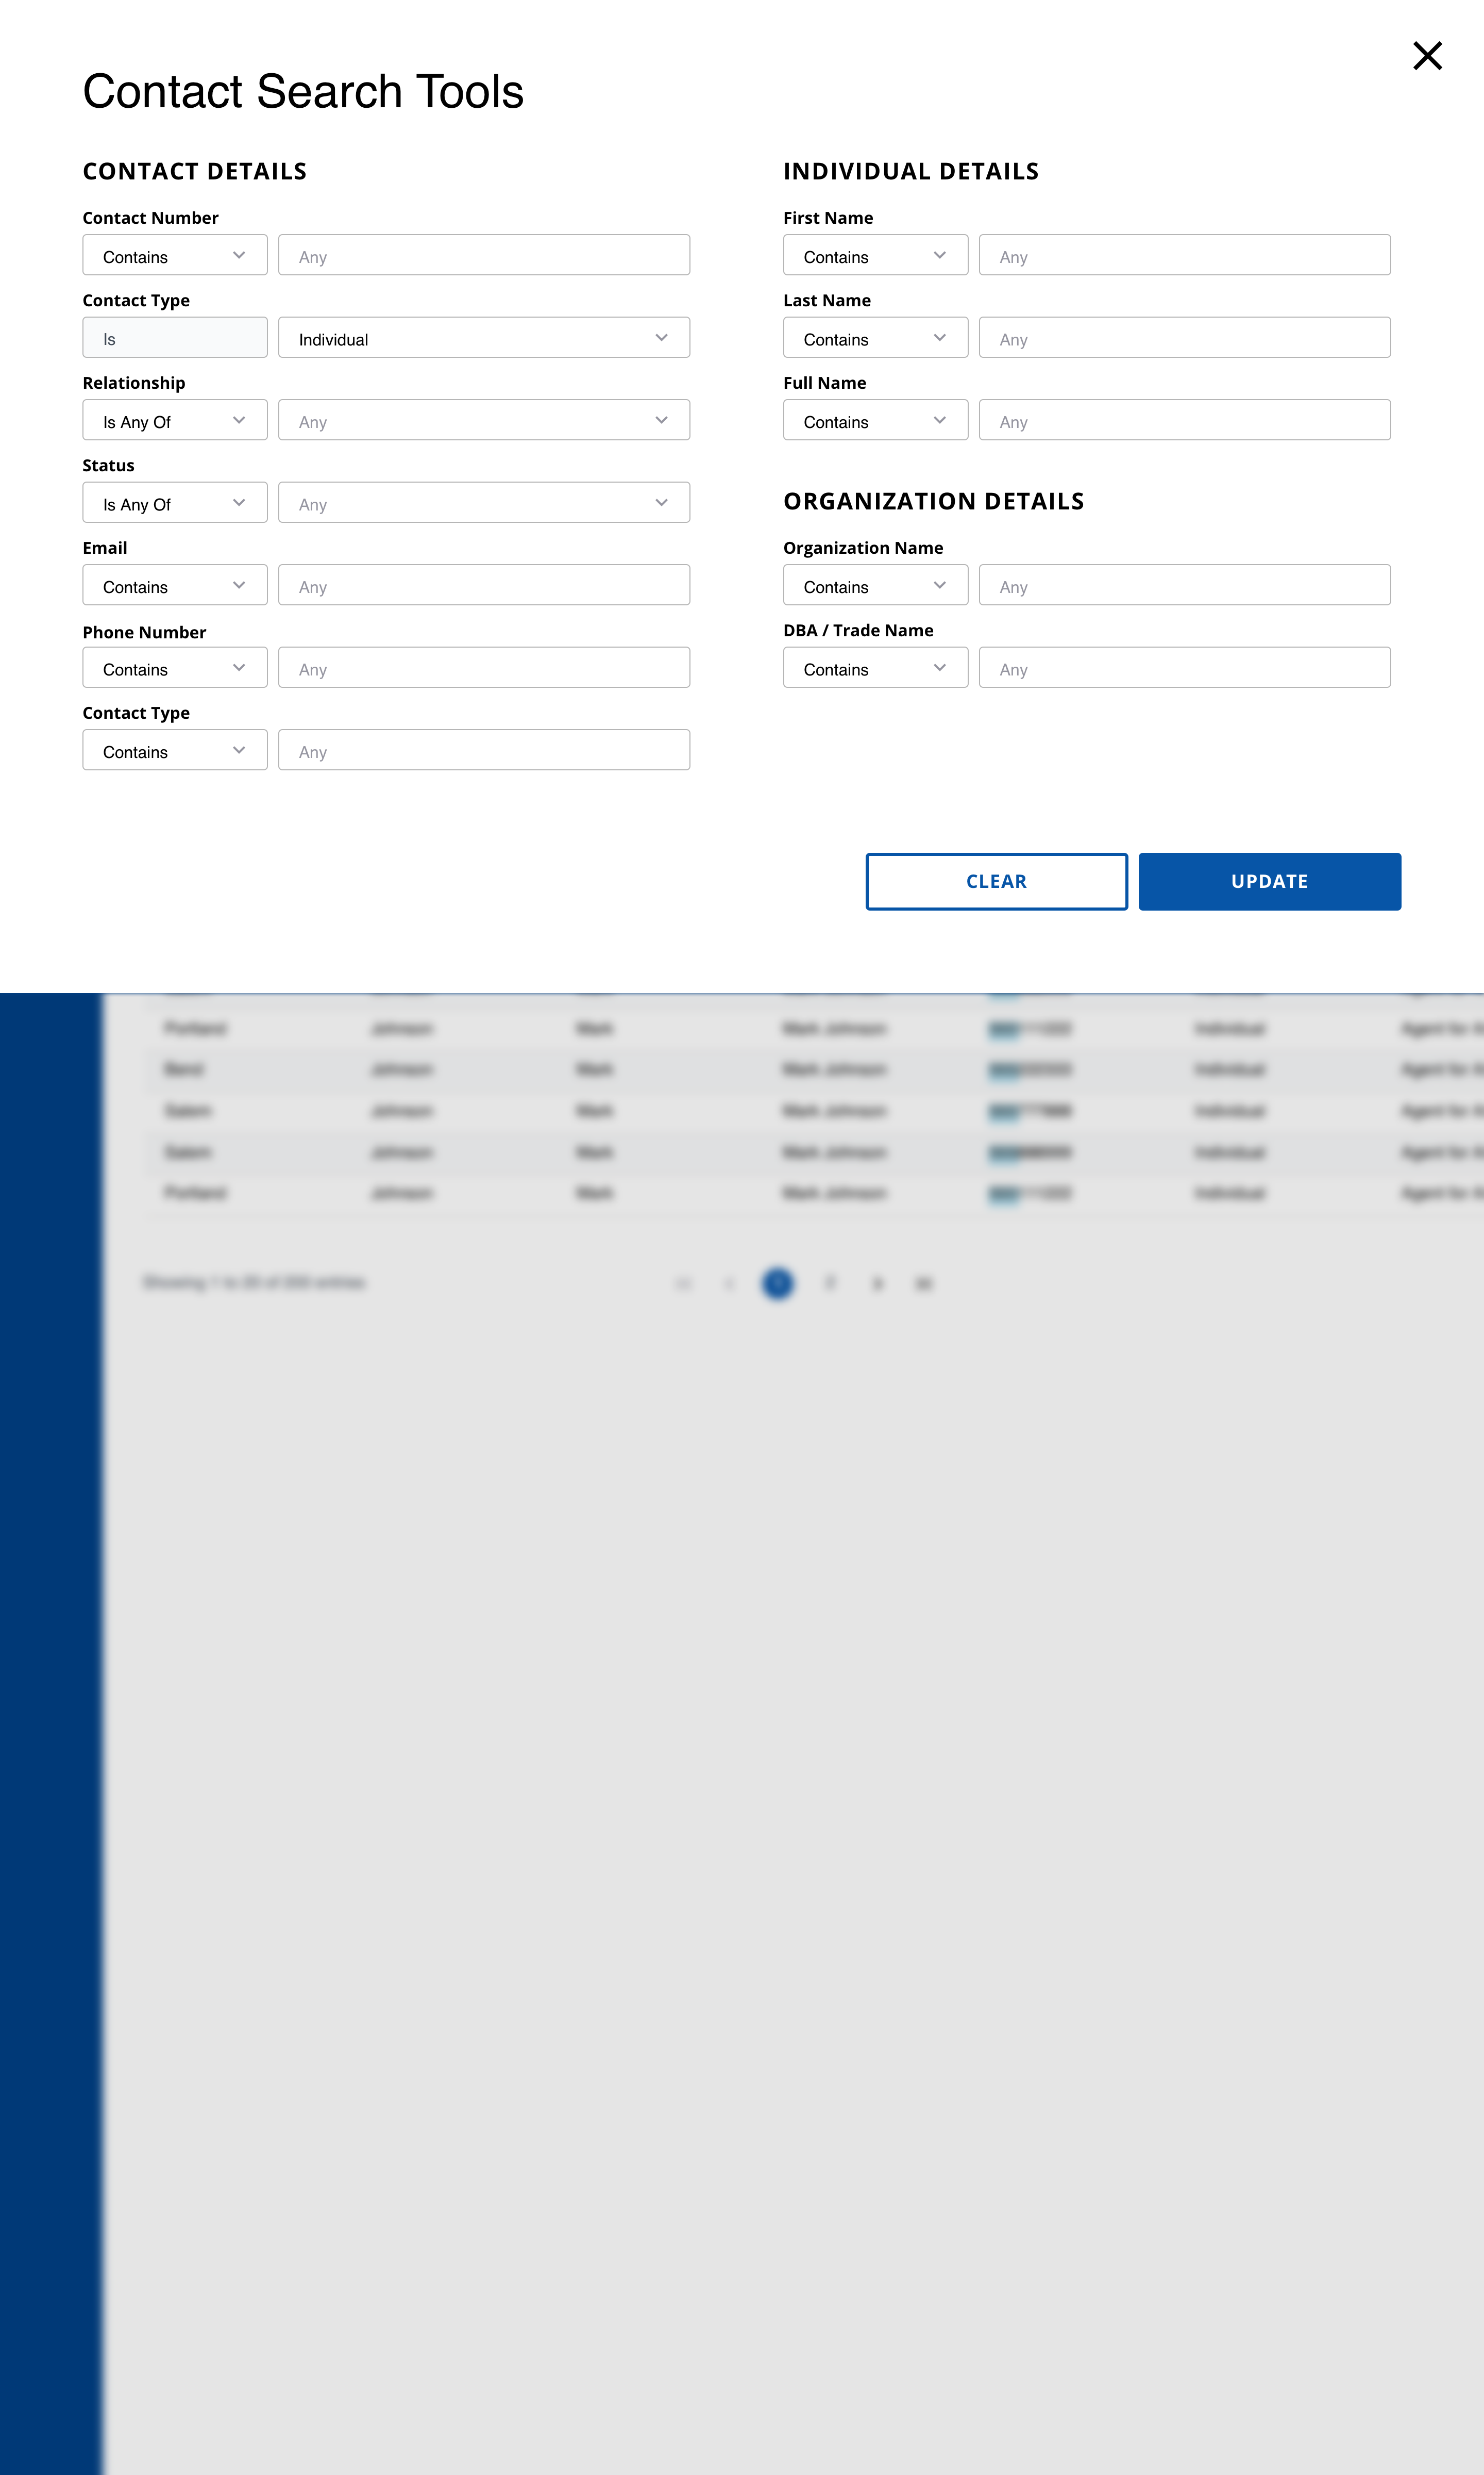
Task: Expand Relationship values dropdown
Action: click(x=483, y=421)
